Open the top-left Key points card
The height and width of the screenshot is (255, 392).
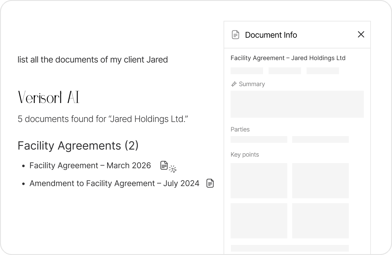click(259, 181)
